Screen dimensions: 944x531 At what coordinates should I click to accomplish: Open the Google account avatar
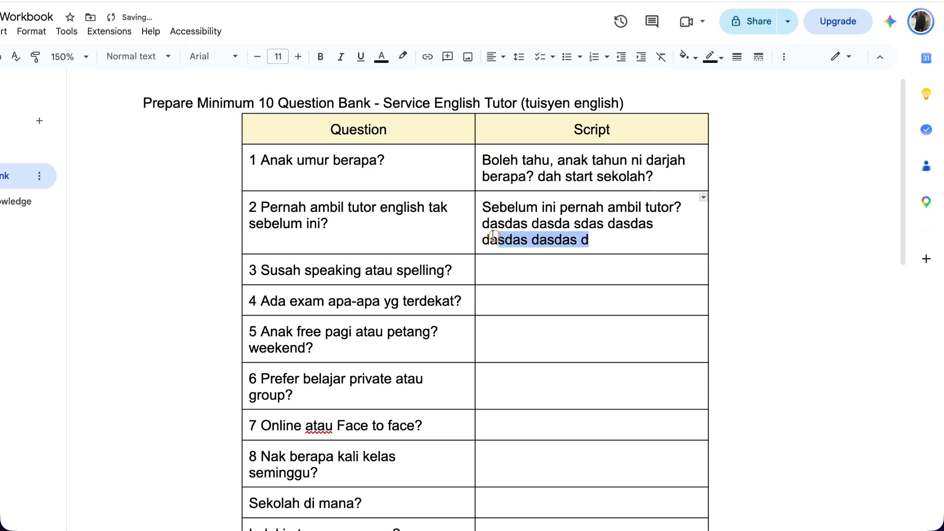point(920,21)
